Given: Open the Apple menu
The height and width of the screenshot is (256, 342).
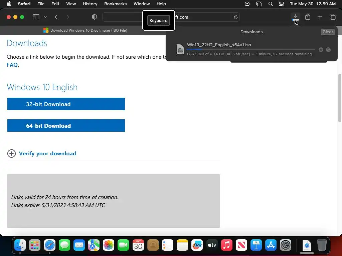Looking at the screenshot, I should coord(9,4).
